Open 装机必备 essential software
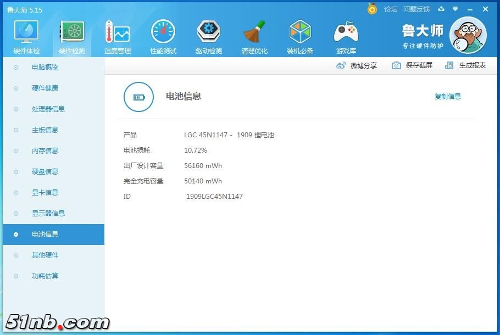 pyautogui.click(x=300, y=36)
